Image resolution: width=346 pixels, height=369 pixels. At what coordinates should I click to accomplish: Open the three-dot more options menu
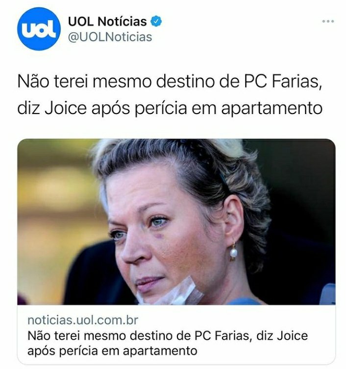(328, 21)
